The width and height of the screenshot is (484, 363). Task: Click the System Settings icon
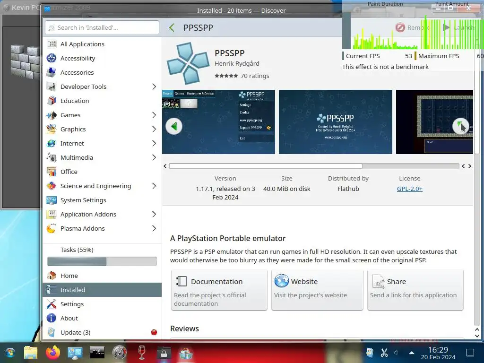52,200
